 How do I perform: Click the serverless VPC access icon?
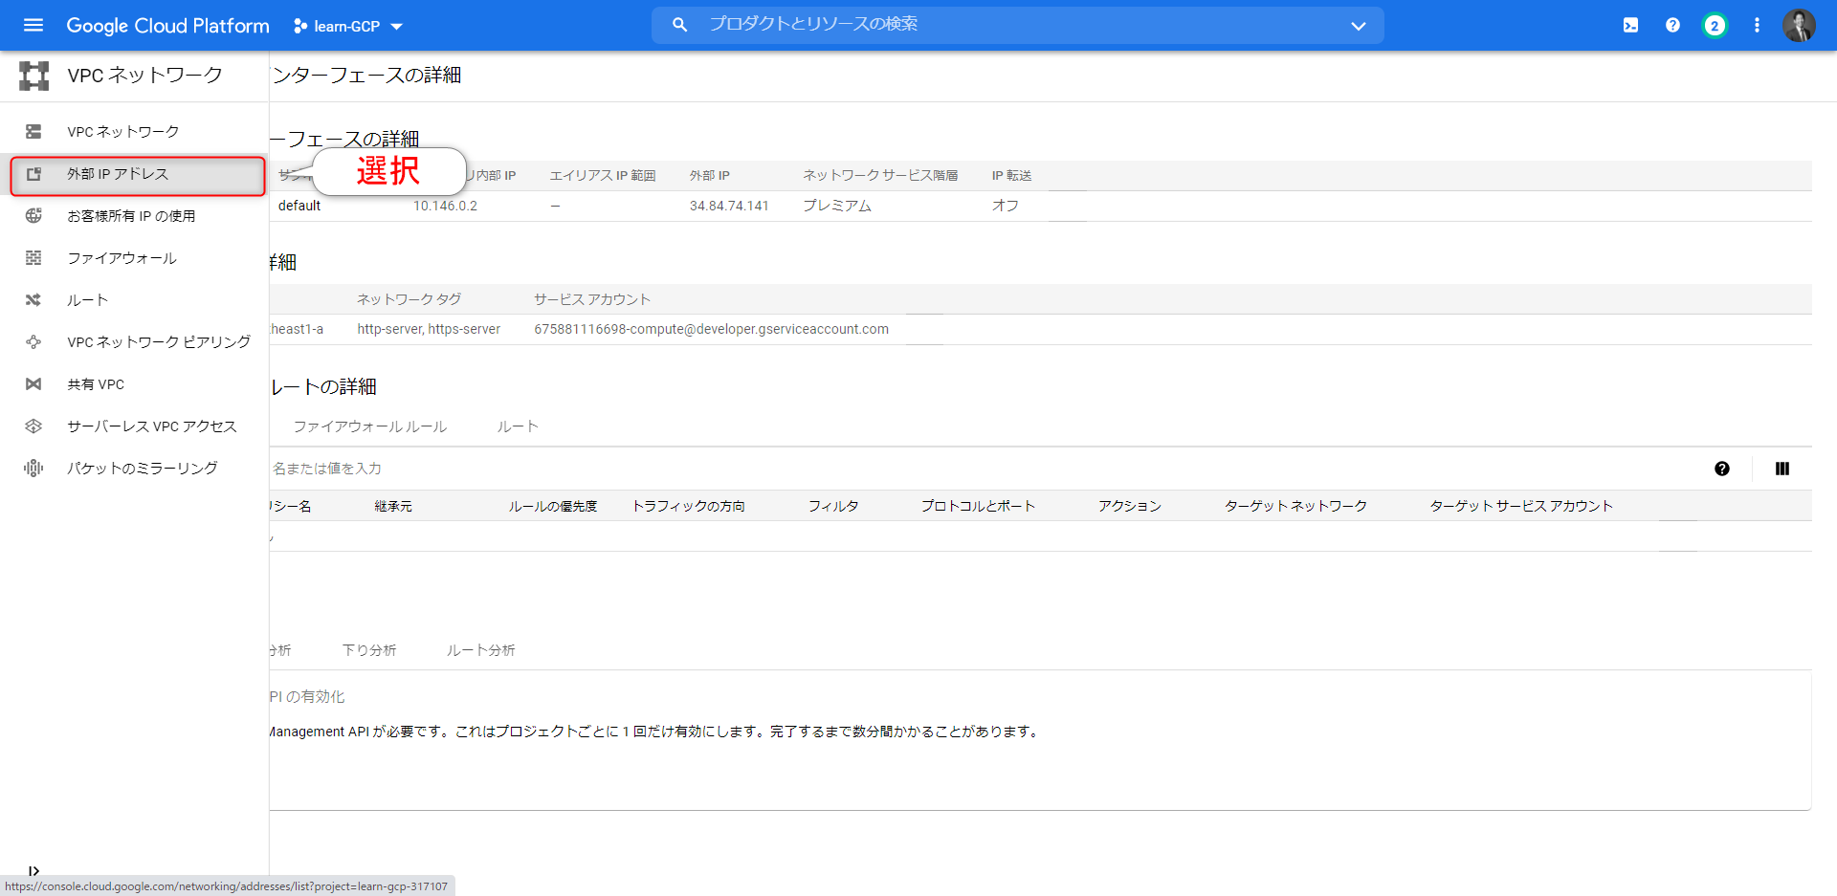click(x=33, y=426)
